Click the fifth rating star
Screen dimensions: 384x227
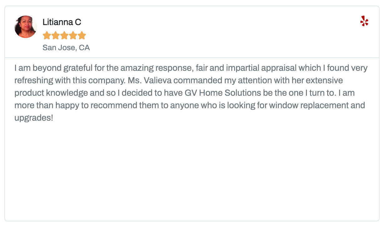82,36
